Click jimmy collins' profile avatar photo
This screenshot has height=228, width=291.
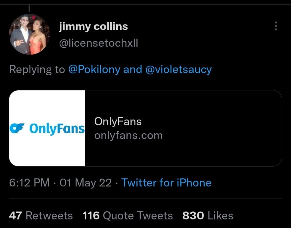click(x=29, y=34)
